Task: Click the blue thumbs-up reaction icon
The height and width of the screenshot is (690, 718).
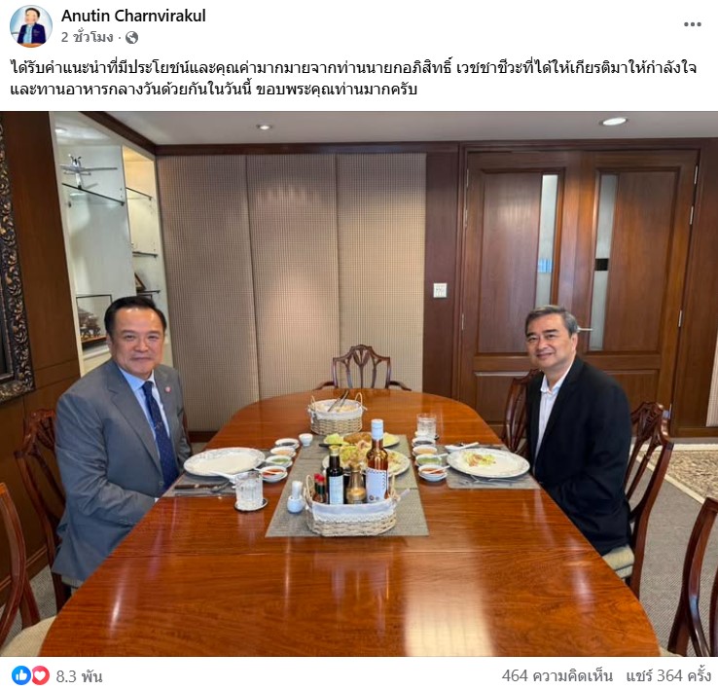Action: tap(20, 675)
